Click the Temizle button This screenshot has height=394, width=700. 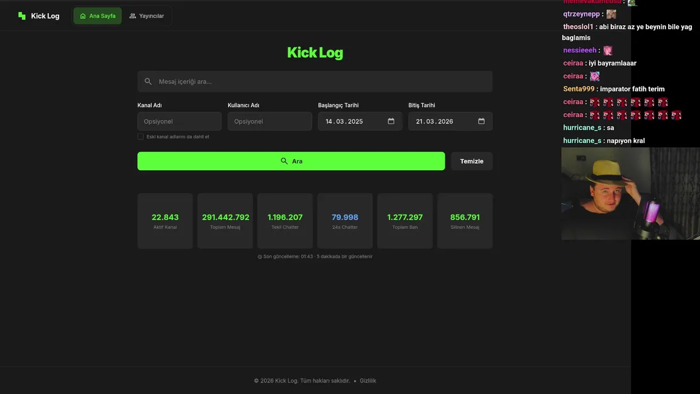[x=471, y=161]
